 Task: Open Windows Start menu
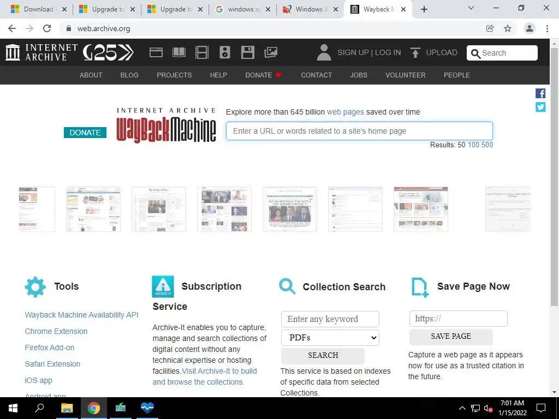tap(13, 408)
